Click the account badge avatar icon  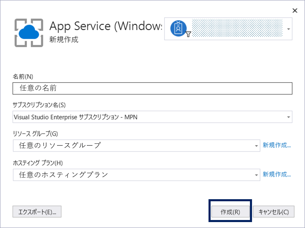tap(179, 28)
